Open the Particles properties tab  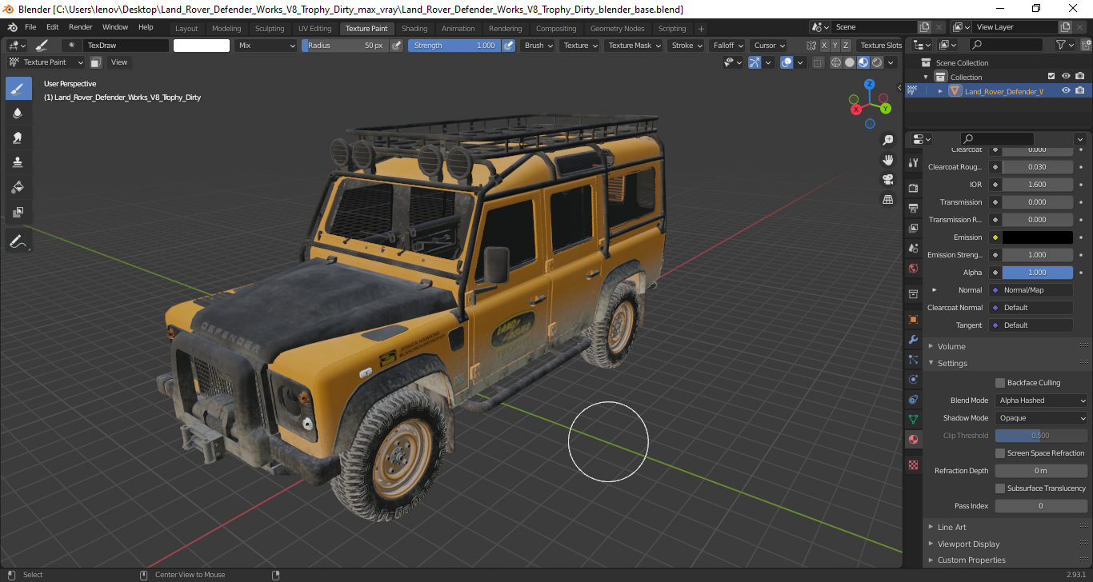coord(913,359)
